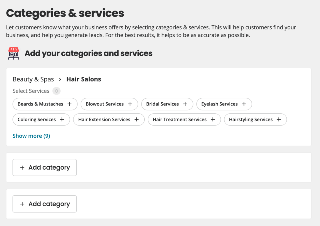This screenshot has height=226, width=320.
Task: Click the plus icon on Bridal Services
Action: (x=185, y=104)
